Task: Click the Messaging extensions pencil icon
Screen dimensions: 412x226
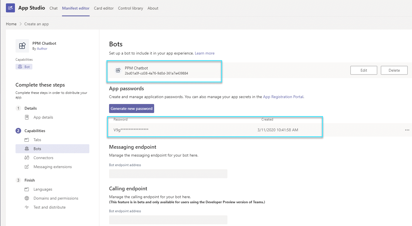Action: [27, 167]
